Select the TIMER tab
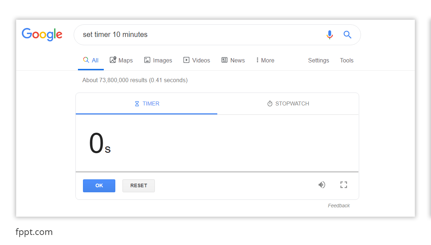431x245 pixels. tap(147, 104)
